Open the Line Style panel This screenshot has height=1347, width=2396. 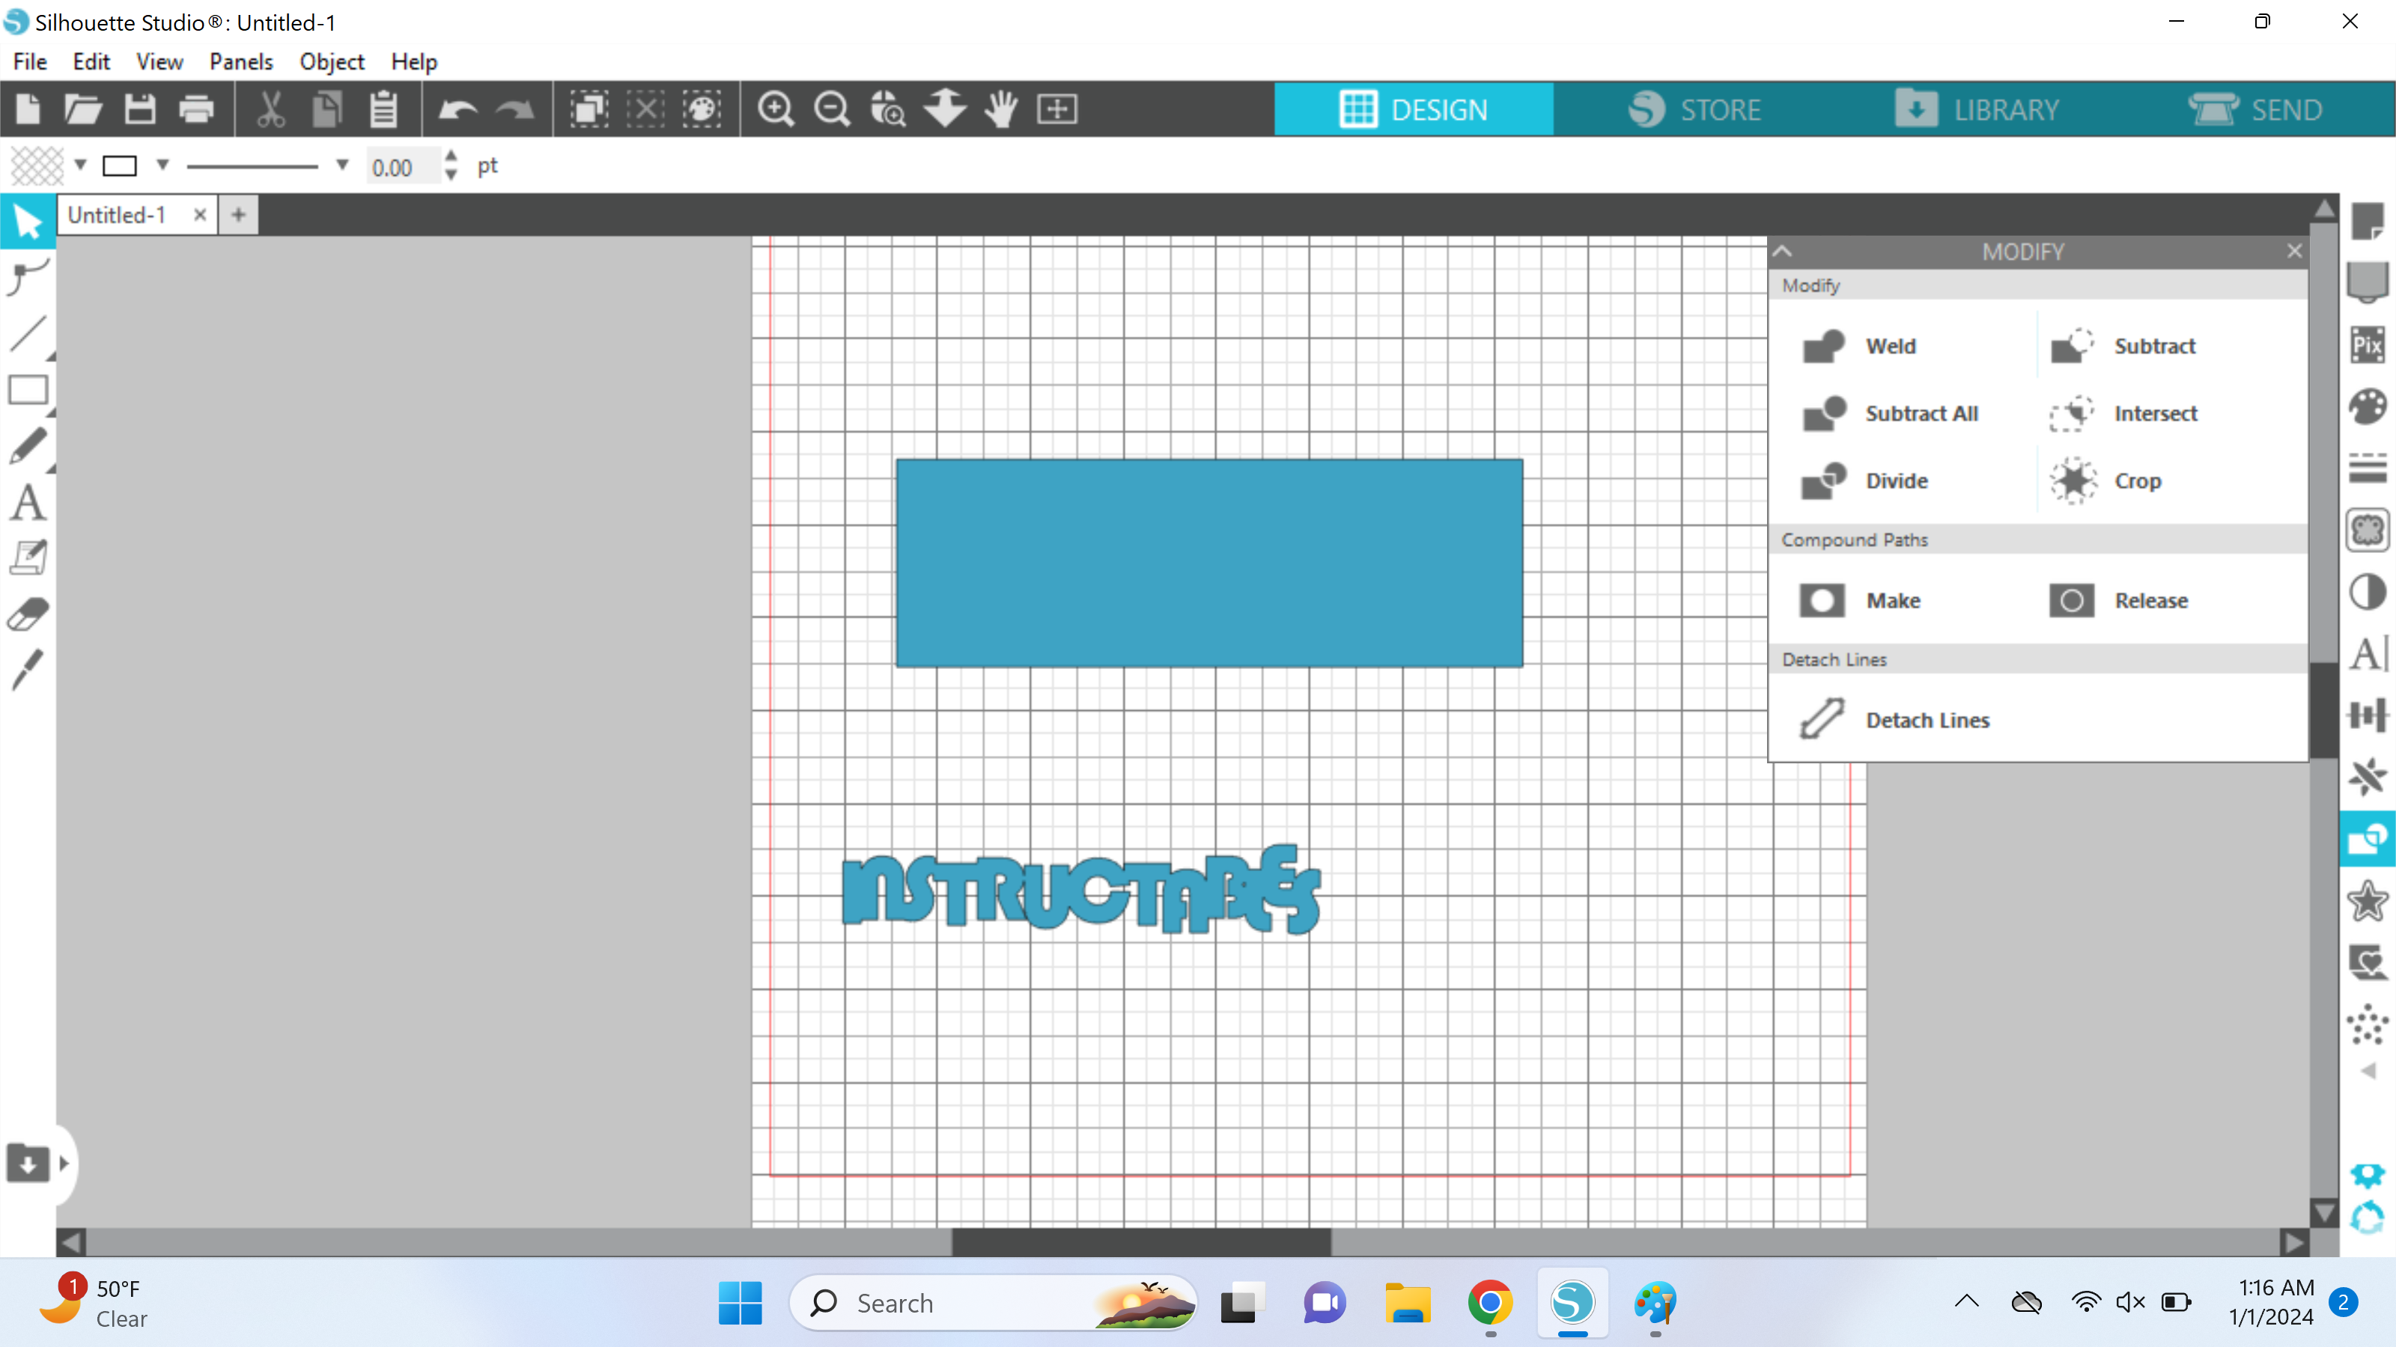2368,468
